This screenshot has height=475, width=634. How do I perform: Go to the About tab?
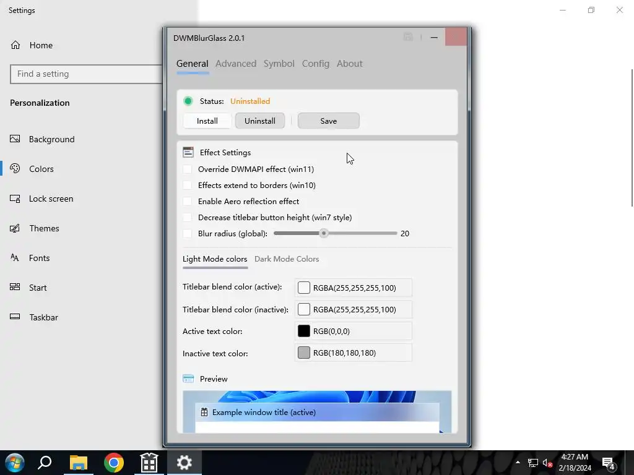point(349,64)
